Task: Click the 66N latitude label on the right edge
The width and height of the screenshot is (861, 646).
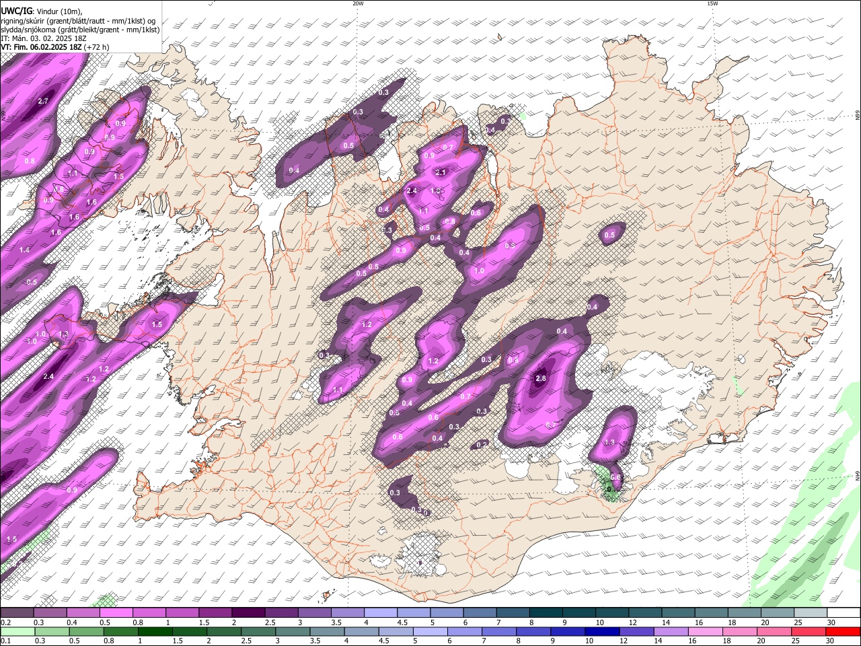Action: click(857, 116)
